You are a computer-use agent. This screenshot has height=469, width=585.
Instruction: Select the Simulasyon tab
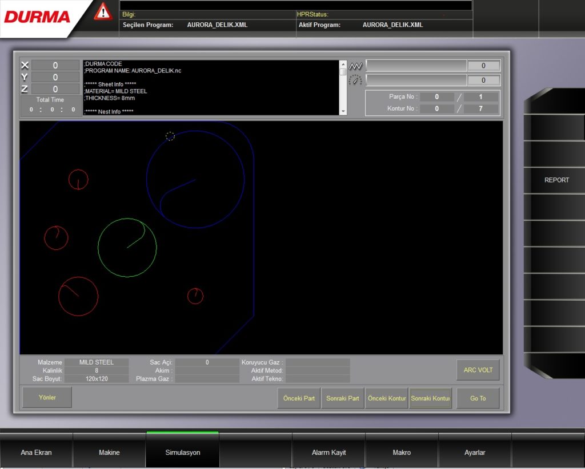click(x=183, y=452)
